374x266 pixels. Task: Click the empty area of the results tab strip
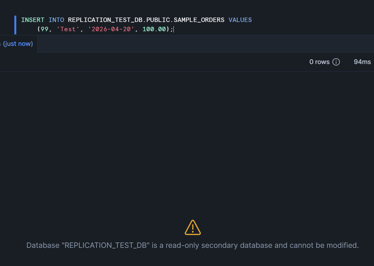click(204, 44)
